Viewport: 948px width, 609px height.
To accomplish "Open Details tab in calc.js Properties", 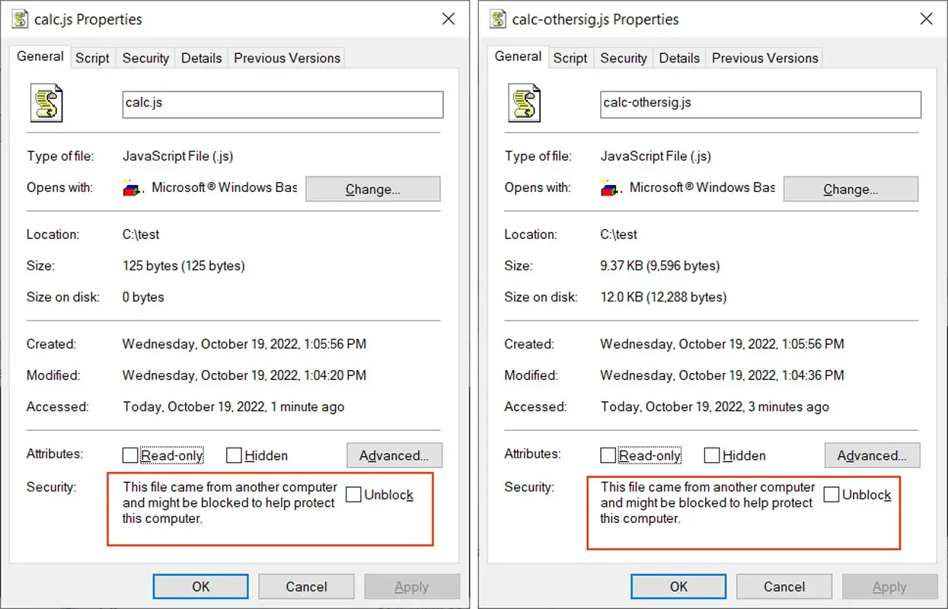I will click(202, 58).
